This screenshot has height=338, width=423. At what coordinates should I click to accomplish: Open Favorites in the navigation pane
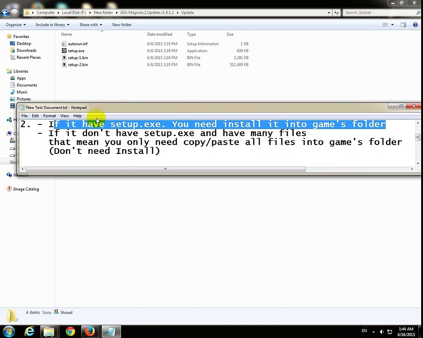pyautogui.click(x=21, y=37)
